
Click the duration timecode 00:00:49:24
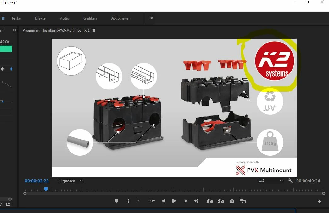pos(308,181)
